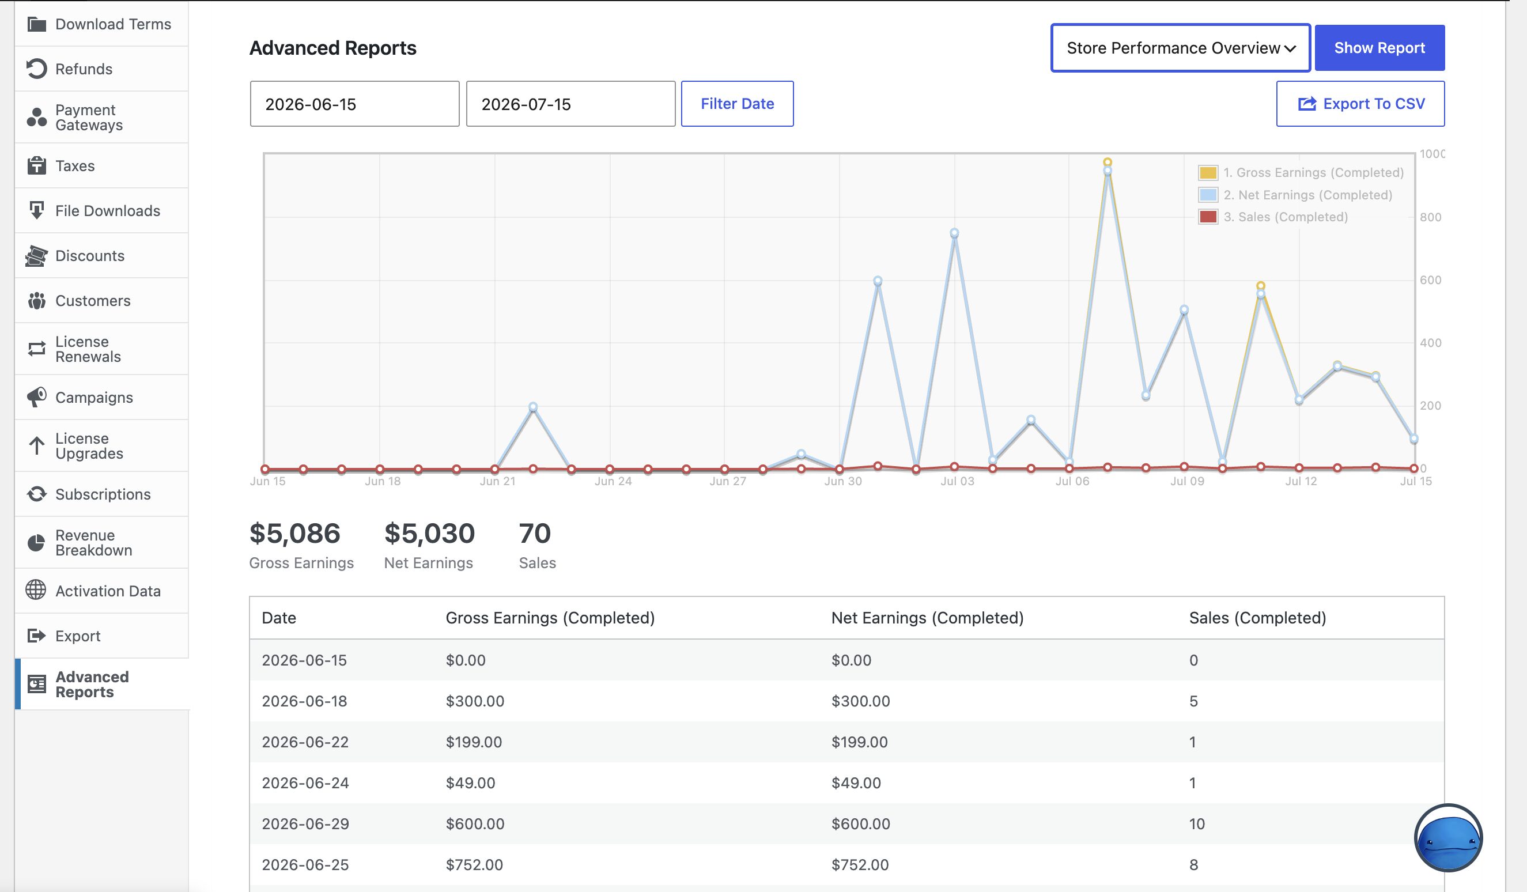Click the Payment Gateways icon
1527x892 pixels.
click(36, 118)
